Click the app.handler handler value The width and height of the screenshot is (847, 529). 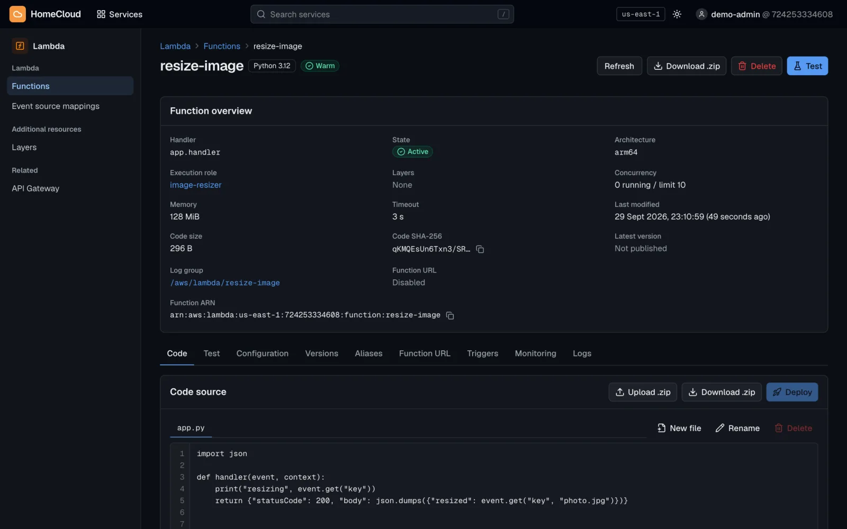tap(195, 152)
